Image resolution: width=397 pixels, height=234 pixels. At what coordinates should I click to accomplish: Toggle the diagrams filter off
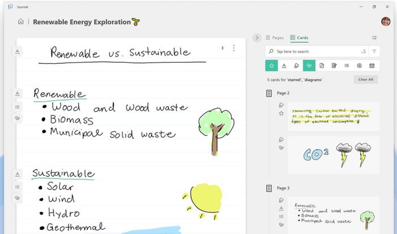(x=309, y=66)
